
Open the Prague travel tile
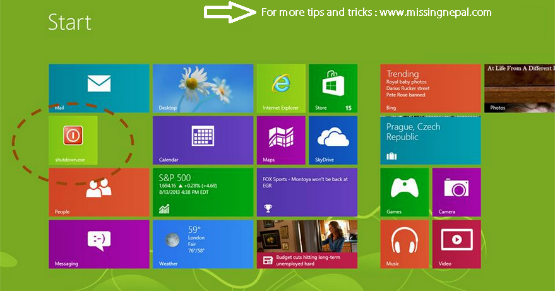pyautogui.click(x=431, y=140)
